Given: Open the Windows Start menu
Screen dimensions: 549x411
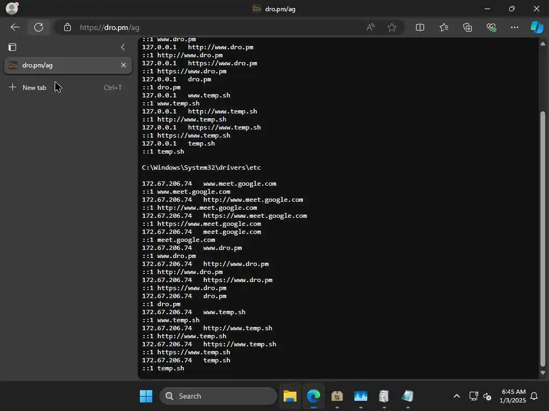Looking at the screenshot, I should click(146, 396).
